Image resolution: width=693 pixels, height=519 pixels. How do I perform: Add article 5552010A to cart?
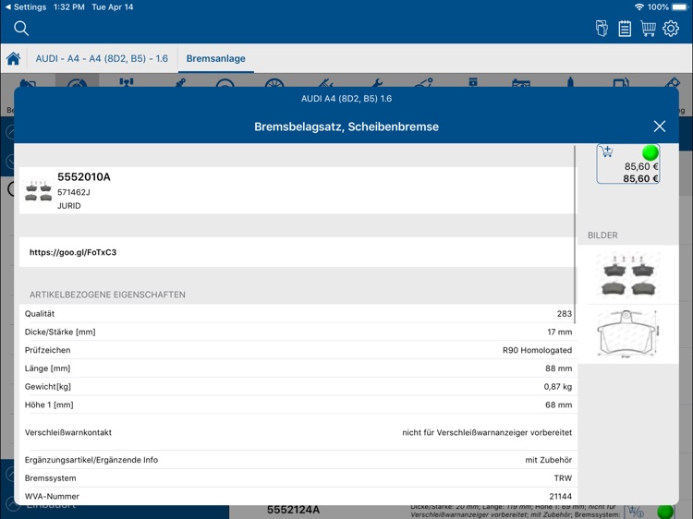(x=607, y=151)
